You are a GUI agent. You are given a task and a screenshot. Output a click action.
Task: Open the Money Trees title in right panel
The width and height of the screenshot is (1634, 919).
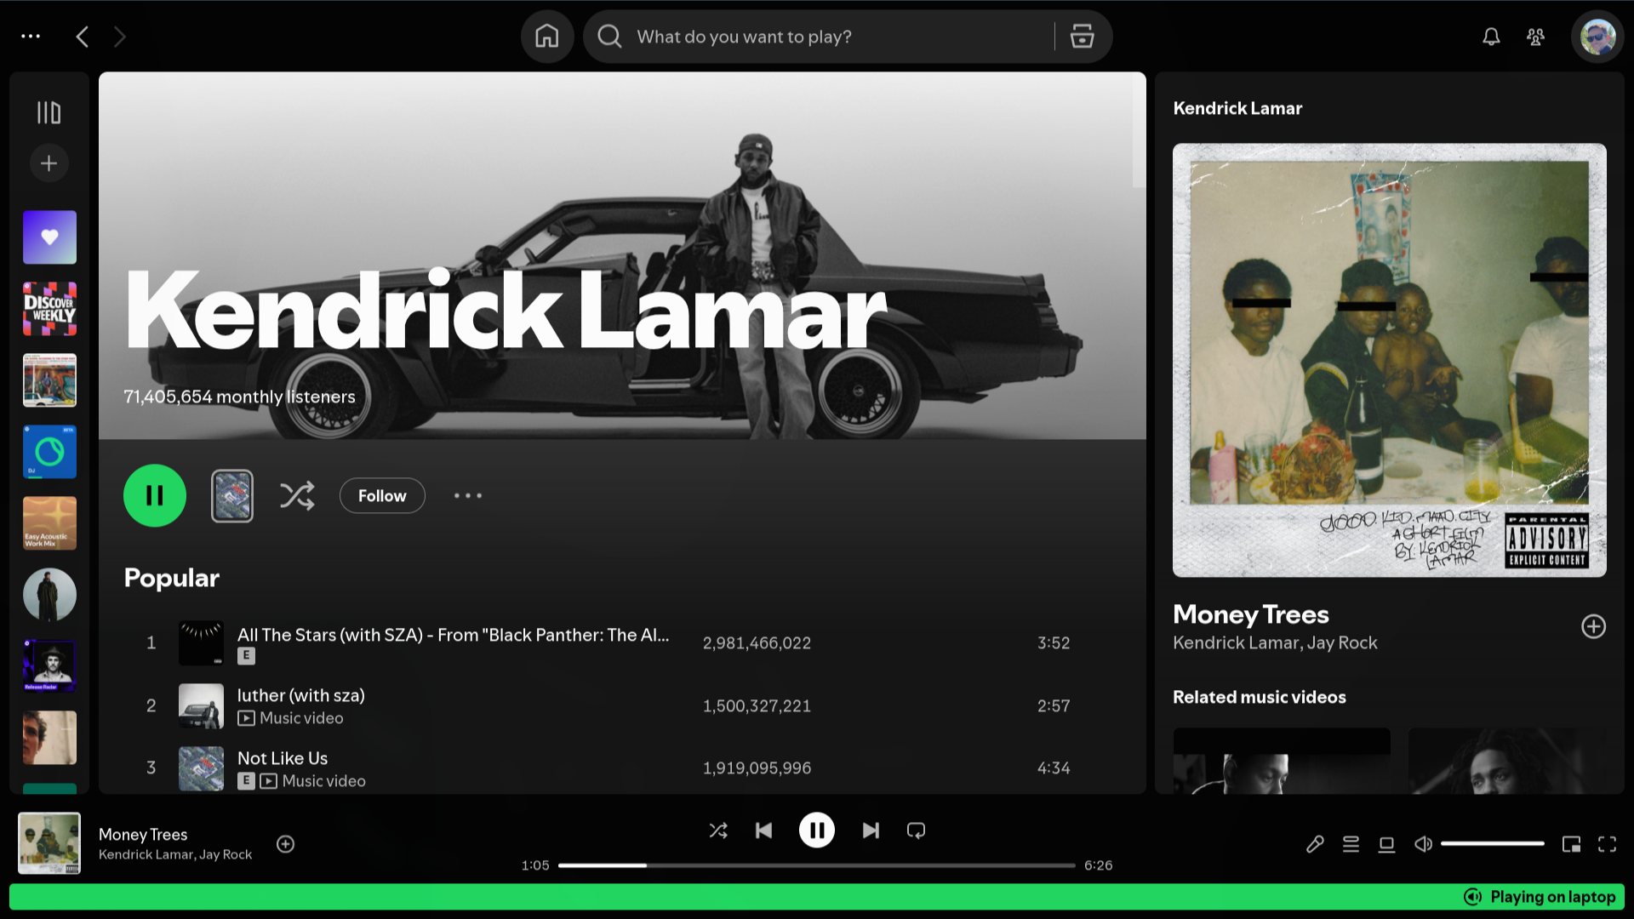tap(1250, 614)
